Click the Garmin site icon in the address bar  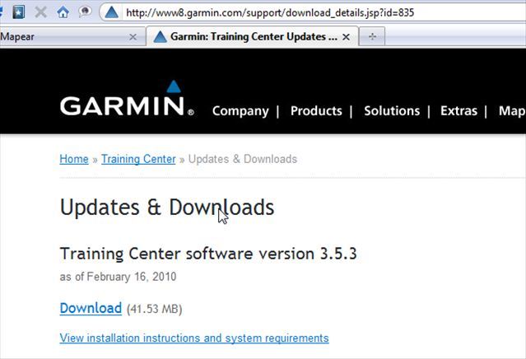pyautogui.click(x=111, y=12)
